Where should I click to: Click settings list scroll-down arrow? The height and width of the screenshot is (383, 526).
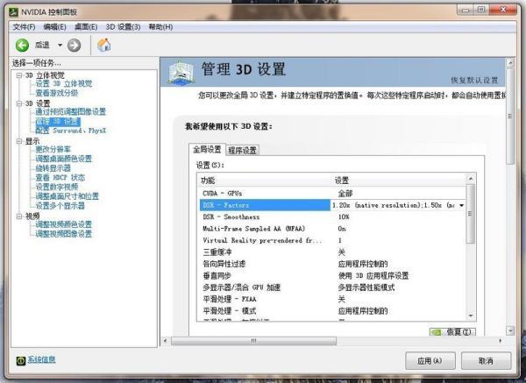click(471, 316)
